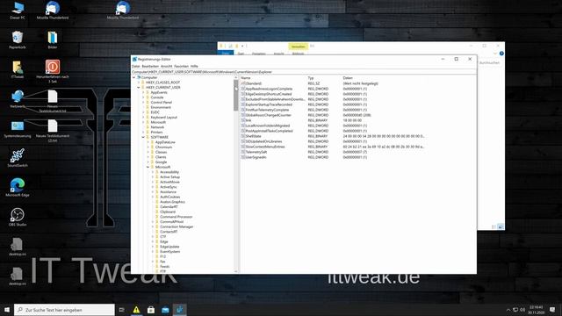Open the Papierkorb recycle bin icon
Image resolution: width=562 pixels, height=316 pixels.
(x=18, y=39)
